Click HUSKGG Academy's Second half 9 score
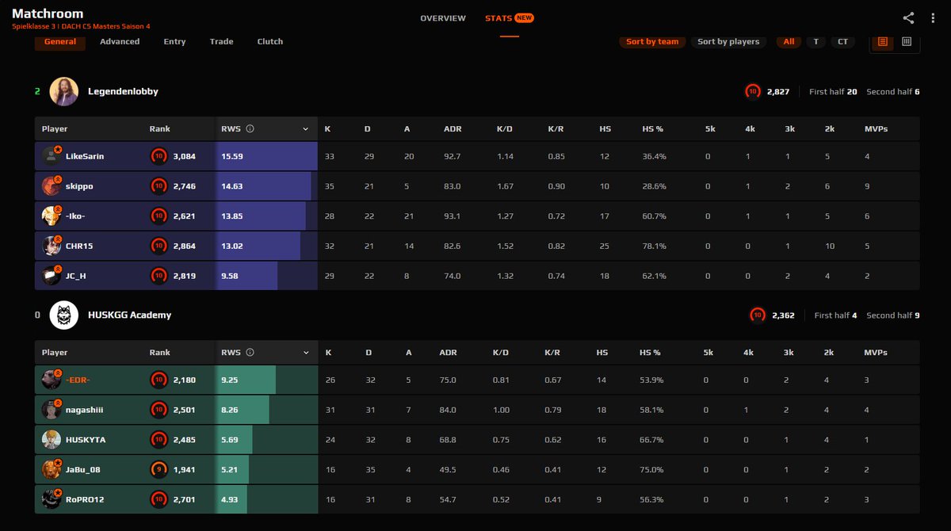This screenshot has width=951, height=531. coord(893,315)
